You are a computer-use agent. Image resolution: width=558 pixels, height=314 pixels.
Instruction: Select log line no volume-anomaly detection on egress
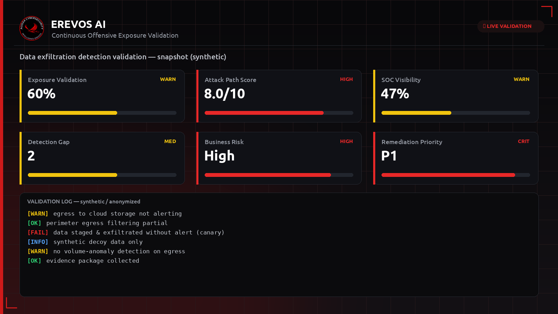click(x=106, y=251)
